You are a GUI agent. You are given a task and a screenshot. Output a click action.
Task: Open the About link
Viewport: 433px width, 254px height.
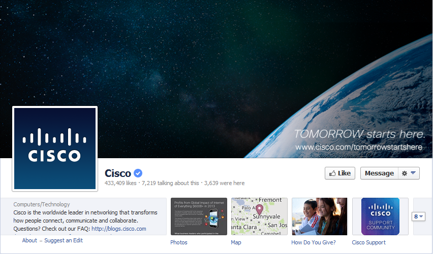(x=29, y=240)
